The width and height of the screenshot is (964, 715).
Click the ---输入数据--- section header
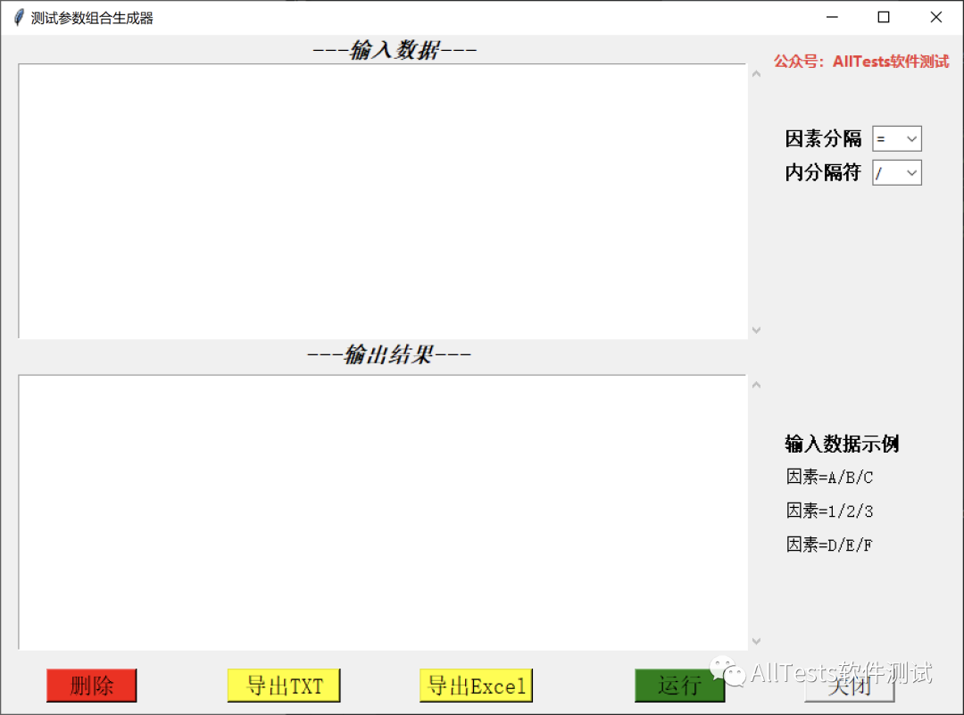pos(395,50)
